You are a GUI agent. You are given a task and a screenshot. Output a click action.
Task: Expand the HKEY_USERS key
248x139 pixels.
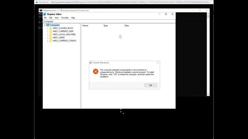48,38
